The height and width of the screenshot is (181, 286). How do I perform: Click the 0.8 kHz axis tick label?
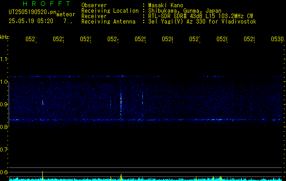coord(4,127)
